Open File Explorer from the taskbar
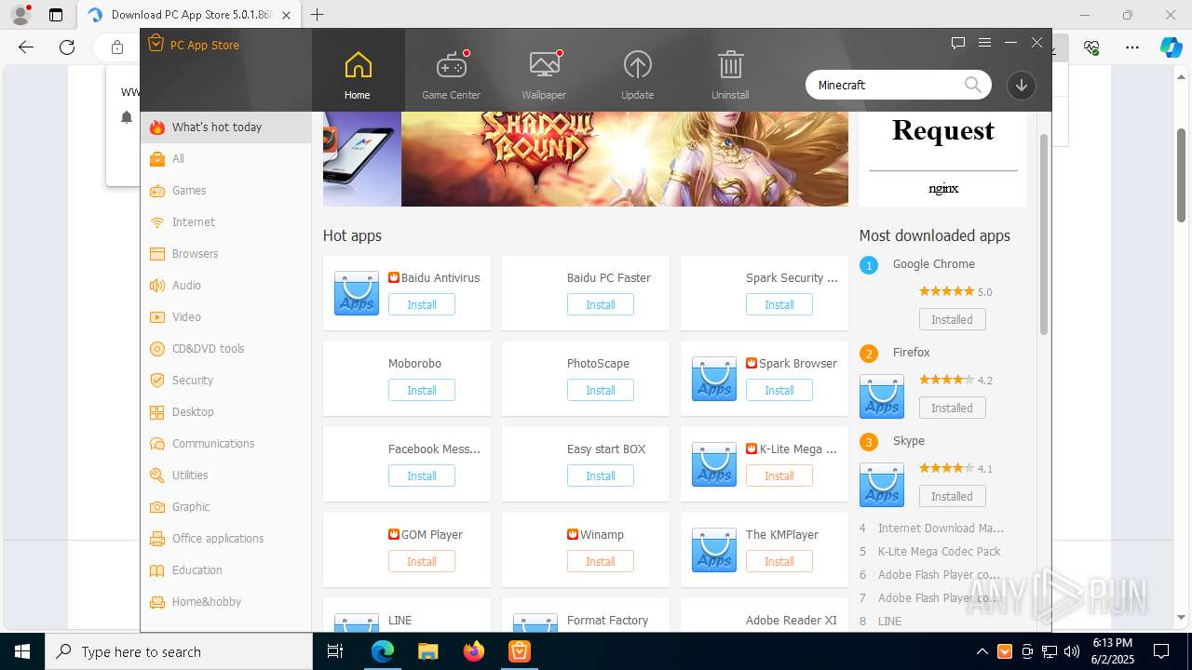This screenshot has width=1192, height=670. tap(427, 651)
